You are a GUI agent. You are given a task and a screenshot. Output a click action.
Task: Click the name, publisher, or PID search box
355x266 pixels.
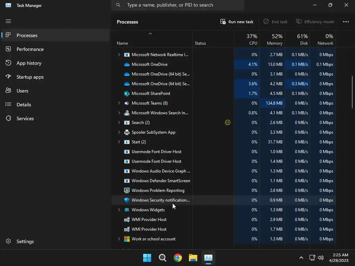pyautogui.click(x=178, y=5)
